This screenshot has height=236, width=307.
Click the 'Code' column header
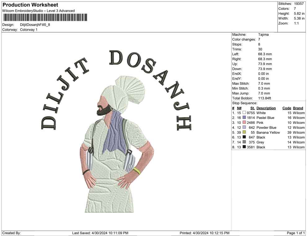point(287,108)
